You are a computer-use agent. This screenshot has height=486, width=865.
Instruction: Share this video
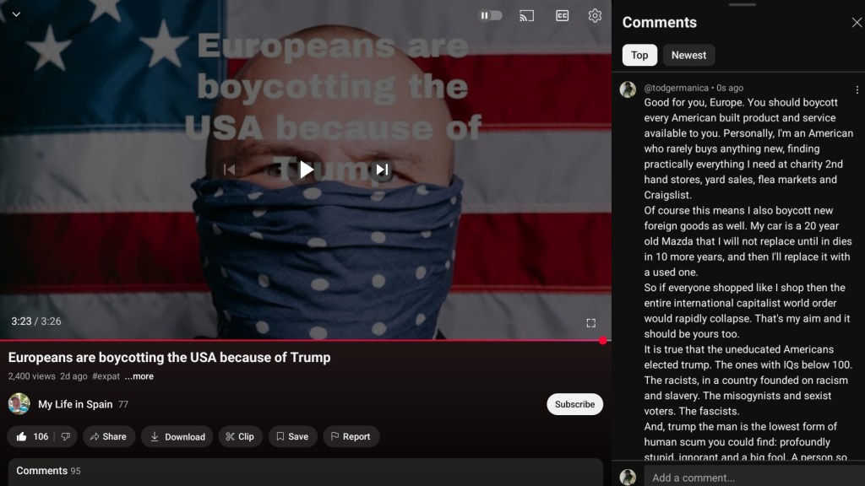[109, 436]
